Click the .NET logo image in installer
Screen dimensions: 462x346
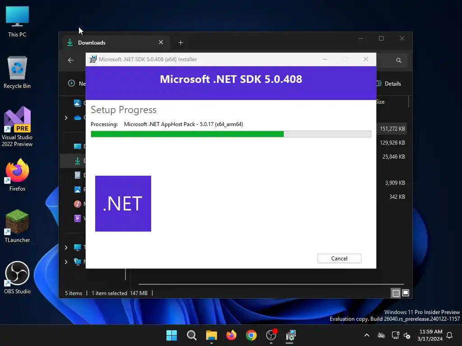[x=123, y=204]
